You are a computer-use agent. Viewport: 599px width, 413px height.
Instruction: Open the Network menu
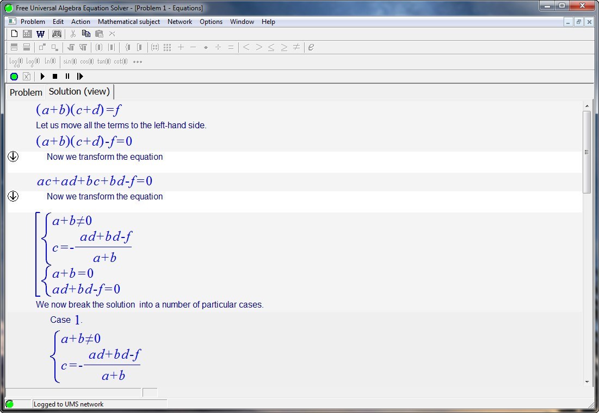tap(180, 22)
